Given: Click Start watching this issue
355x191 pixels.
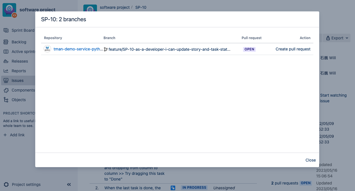Looking at the screenshot, I should click(x=333, y=98).
